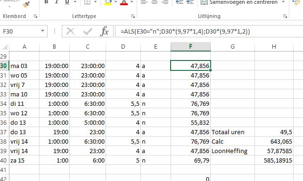This screenshot has height=181, width=303.
Task: Apply red font color
Action: 124,2
